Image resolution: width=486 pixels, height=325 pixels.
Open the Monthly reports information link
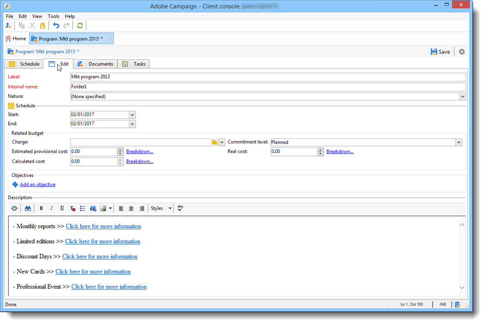tap(103, 226)
